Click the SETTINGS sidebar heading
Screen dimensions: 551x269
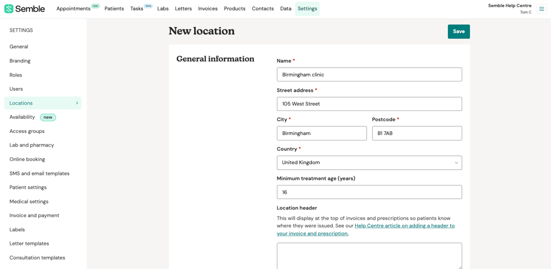[x=21, y=31]
